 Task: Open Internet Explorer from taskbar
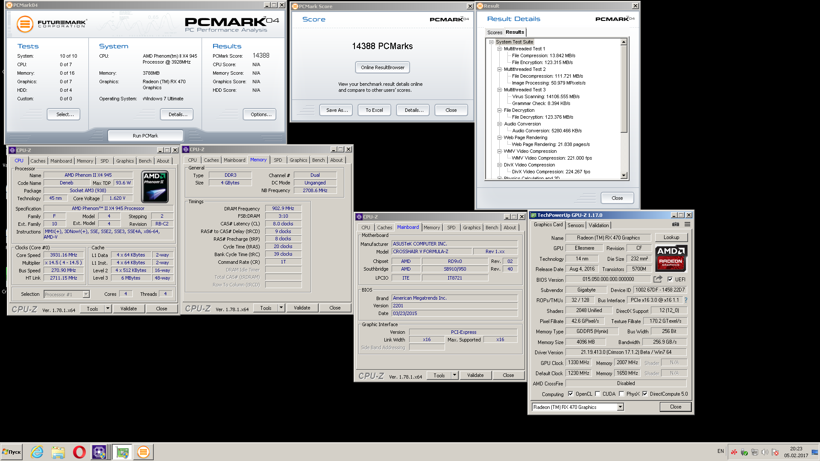(x=37, y=452)
